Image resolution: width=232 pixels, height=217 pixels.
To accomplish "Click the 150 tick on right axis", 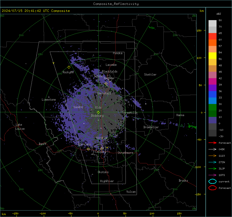I will pos(199,30).
